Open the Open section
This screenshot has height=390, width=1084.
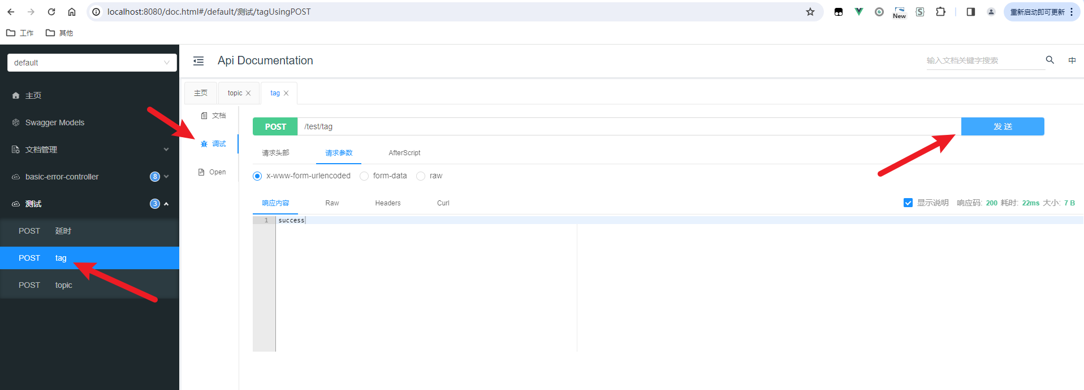click(213, 172)
